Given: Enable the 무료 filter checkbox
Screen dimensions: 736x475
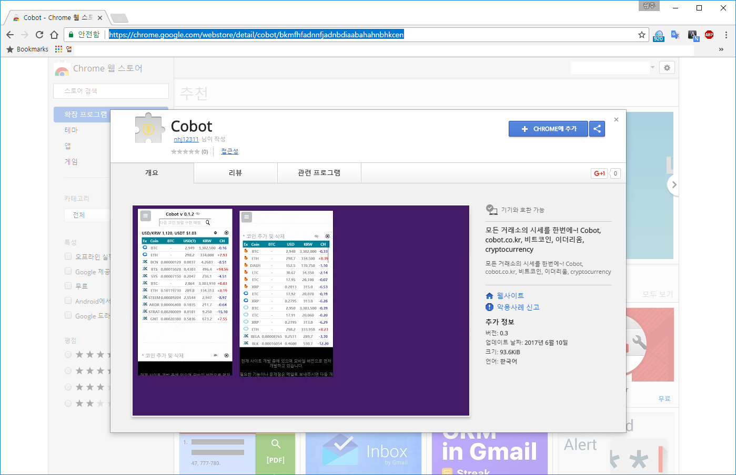Looking at the screenshot, I should pyautogui.click(x=68, y=286).
